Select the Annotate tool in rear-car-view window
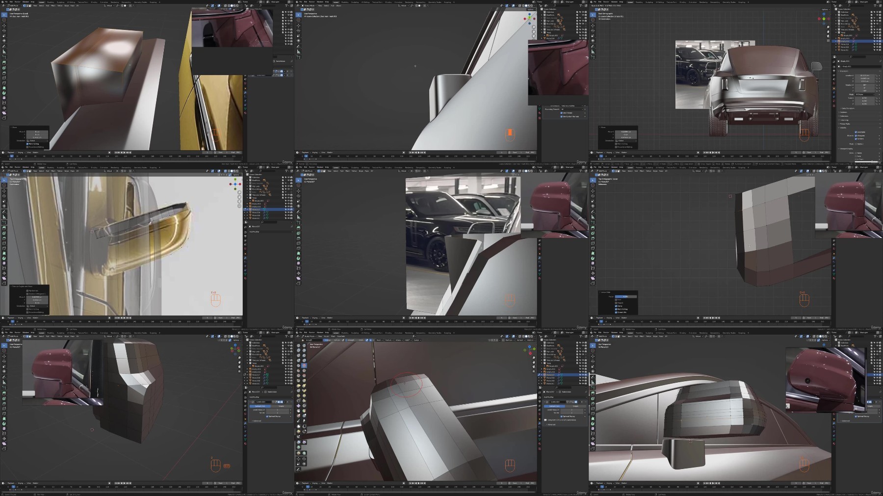The height and width of the screenshot is (496, 883). pos(593,47)
